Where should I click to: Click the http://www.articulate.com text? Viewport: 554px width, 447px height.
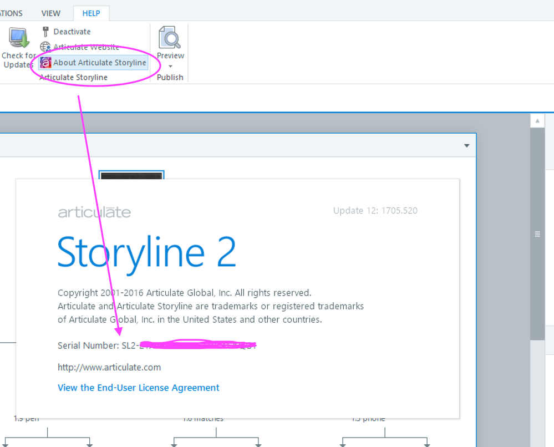(109, 368)
